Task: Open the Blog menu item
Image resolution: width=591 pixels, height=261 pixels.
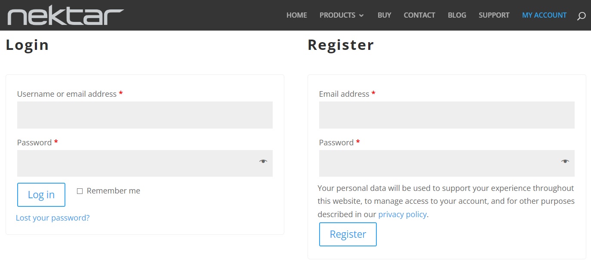Action: (457, 15)
